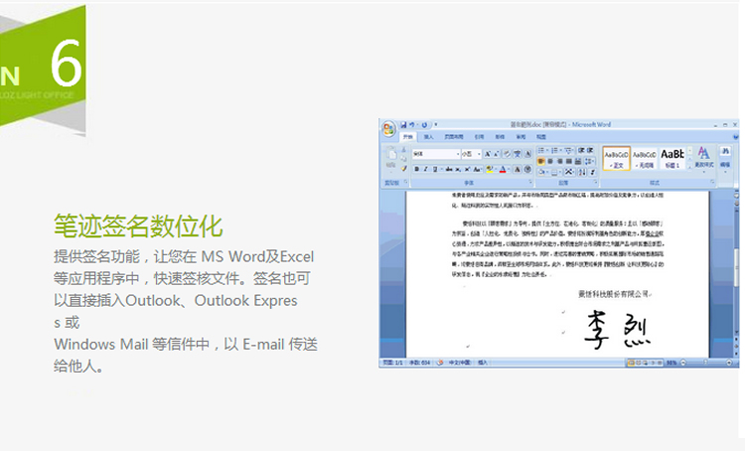Toggle subscript (x₂) formatting

click(x=458, y=169)
